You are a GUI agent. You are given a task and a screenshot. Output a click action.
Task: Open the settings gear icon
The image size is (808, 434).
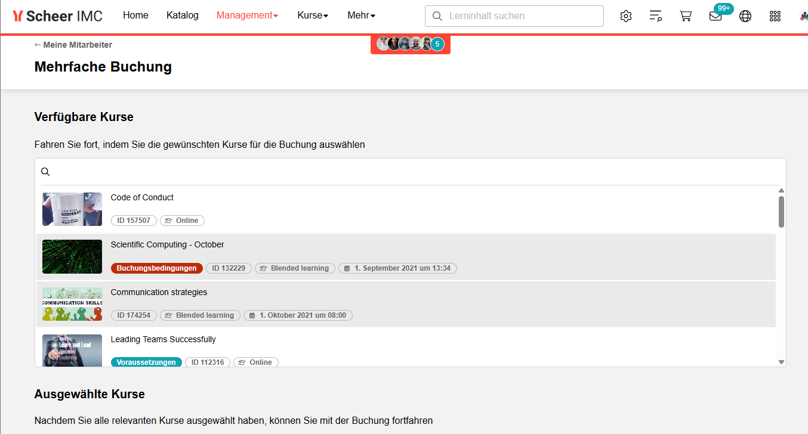click(625, 16)
